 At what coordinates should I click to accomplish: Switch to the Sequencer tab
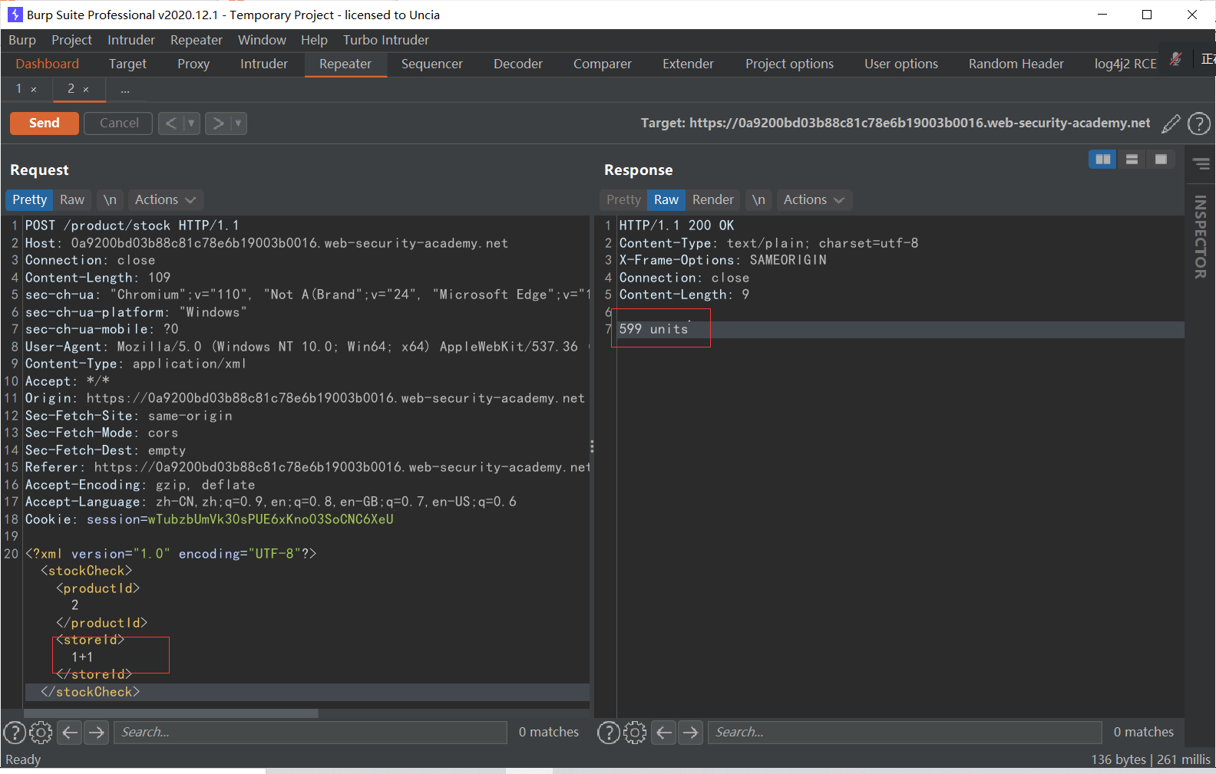tap(432, 64)
